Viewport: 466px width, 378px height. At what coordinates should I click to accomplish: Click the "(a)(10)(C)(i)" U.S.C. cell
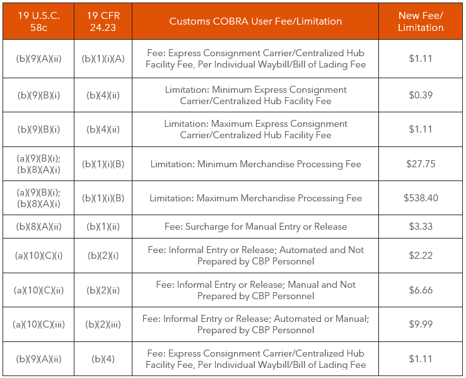[37, 256]
